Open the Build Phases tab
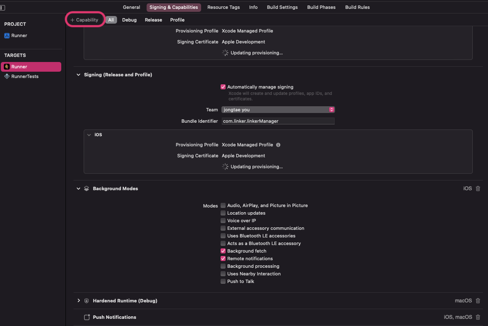Viewport: 488px width, 326px height. coord(321,7)
